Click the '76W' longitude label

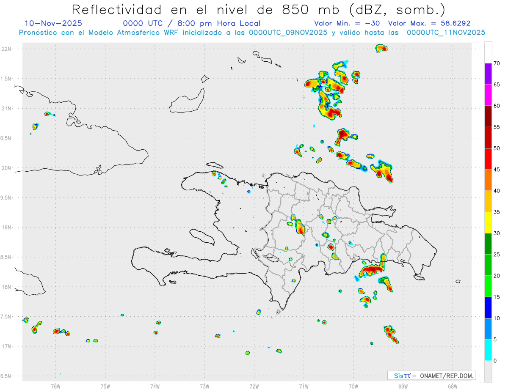pyautogui.click(x=55, y=386)
